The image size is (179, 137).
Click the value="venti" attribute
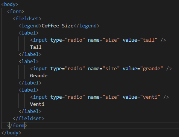141,97
